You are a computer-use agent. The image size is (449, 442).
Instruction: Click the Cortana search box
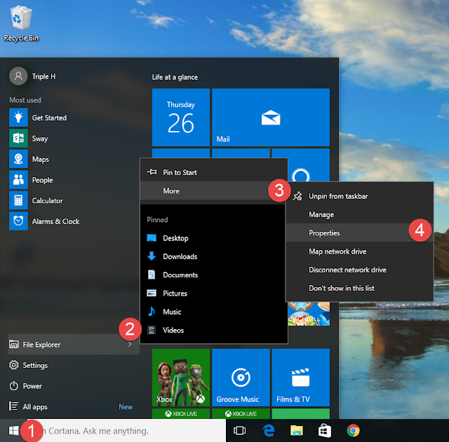click(126, 431)
